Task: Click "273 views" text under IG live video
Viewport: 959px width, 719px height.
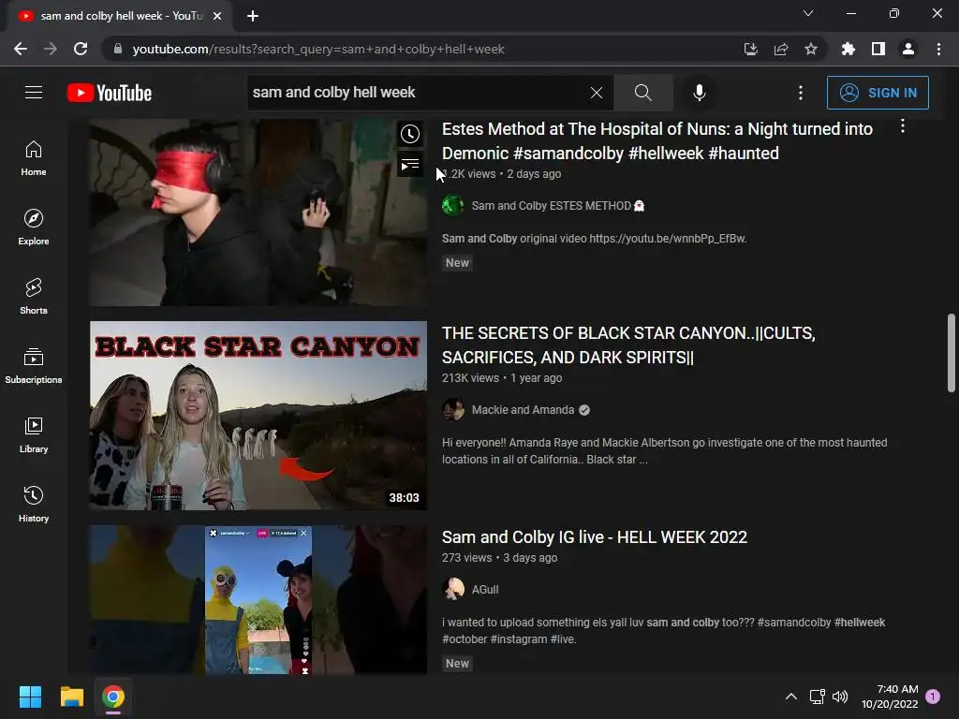Action: coord(466,558)
